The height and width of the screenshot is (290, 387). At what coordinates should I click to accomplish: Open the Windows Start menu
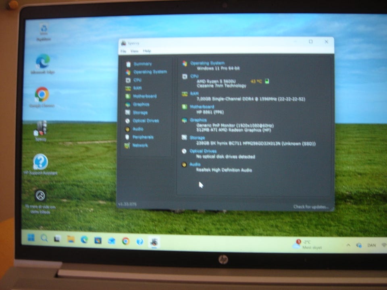tap(31, 238)
